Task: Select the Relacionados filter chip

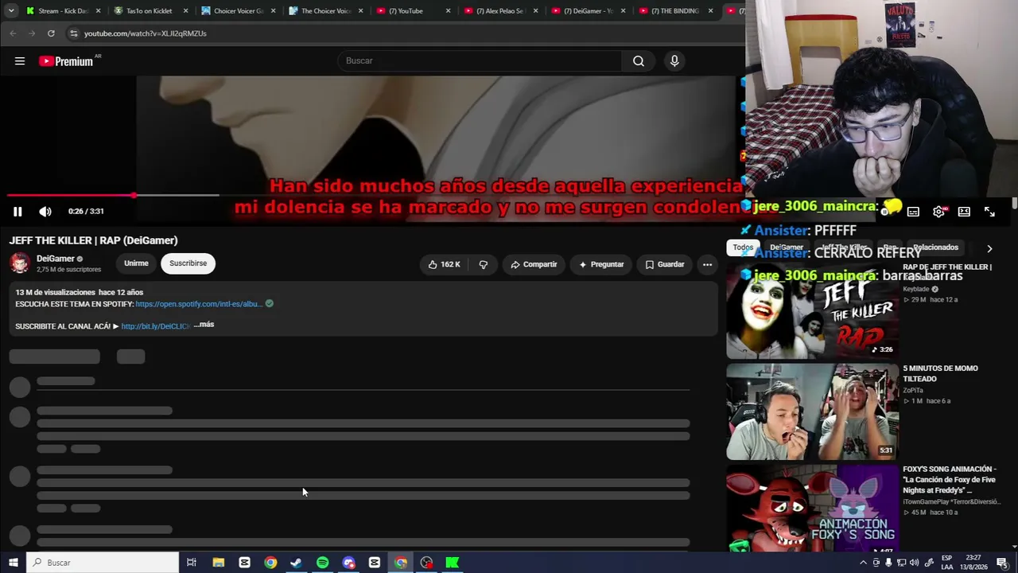Action: [x=935, y=248]
